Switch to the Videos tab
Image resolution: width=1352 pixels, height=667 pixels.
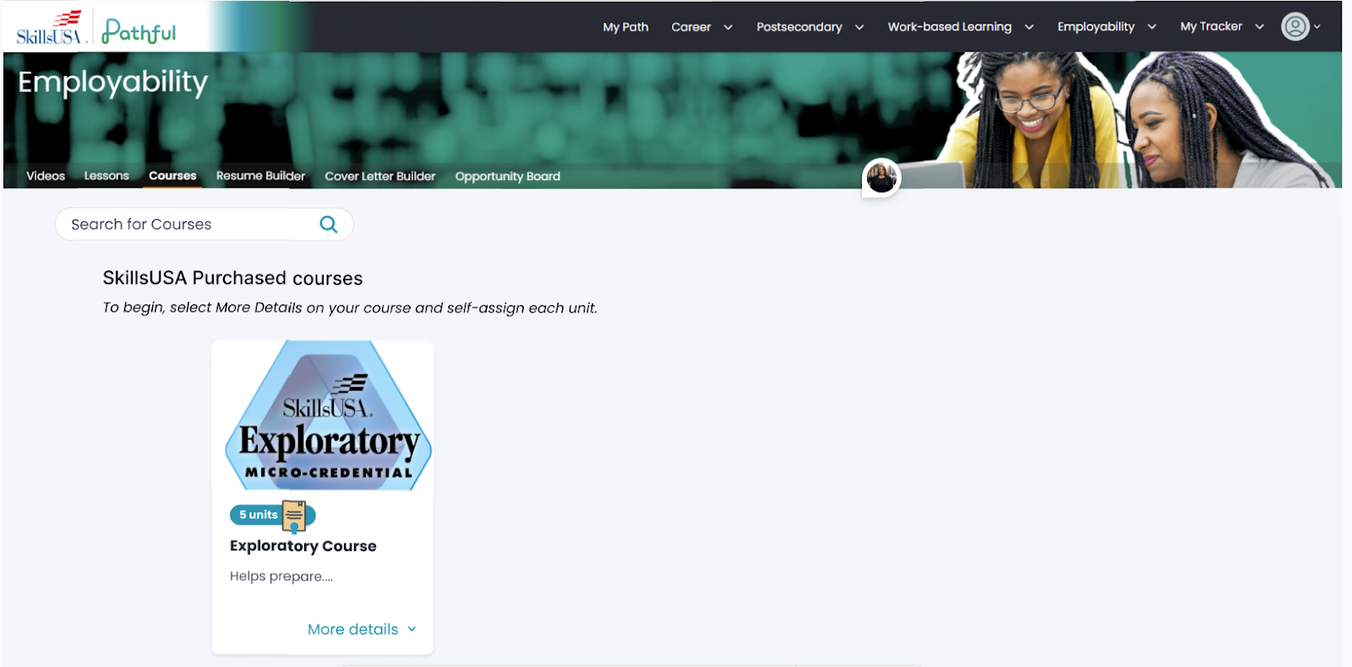click(x=46, y=176)
